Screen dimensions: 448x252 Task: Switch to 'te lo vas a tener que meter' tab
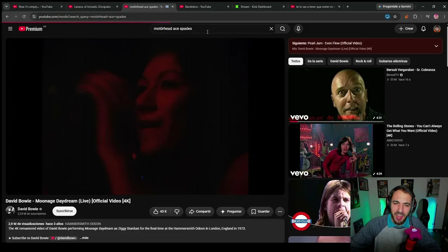click(x=315, y=7)
